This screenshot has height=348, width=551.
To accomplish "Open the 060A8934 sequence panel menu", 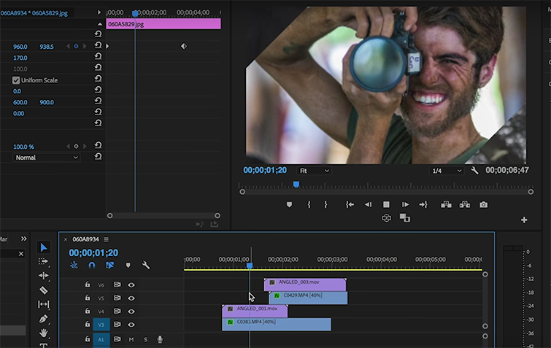I will [106, 239].
